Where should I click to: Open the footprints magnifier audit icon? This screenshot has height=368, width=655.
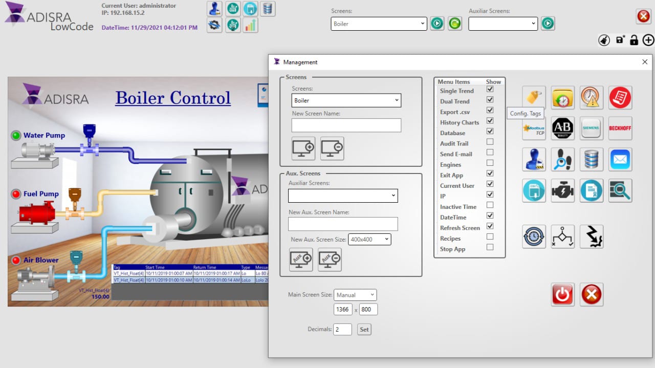562,159
